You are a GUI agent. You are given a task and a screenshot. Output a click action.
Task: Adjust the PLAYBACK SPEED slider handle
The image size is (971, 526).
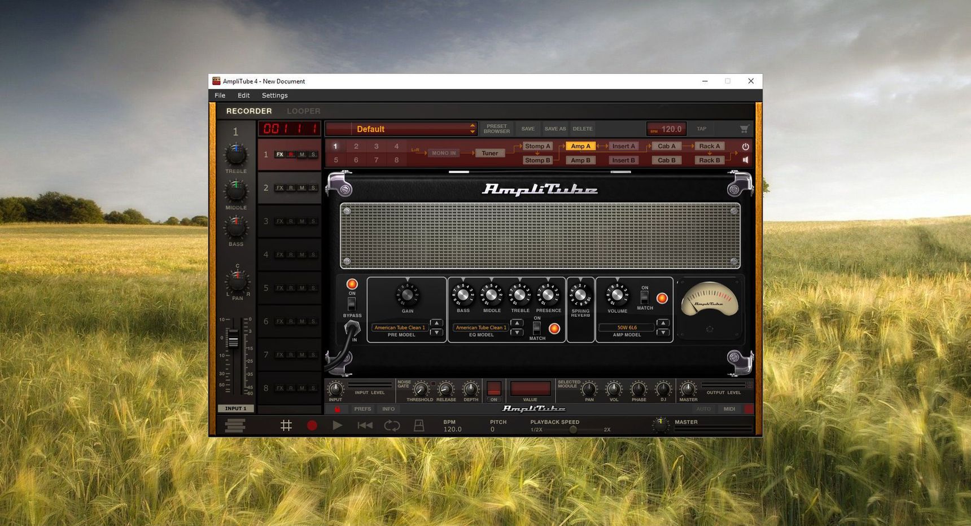tap(573, 429)
